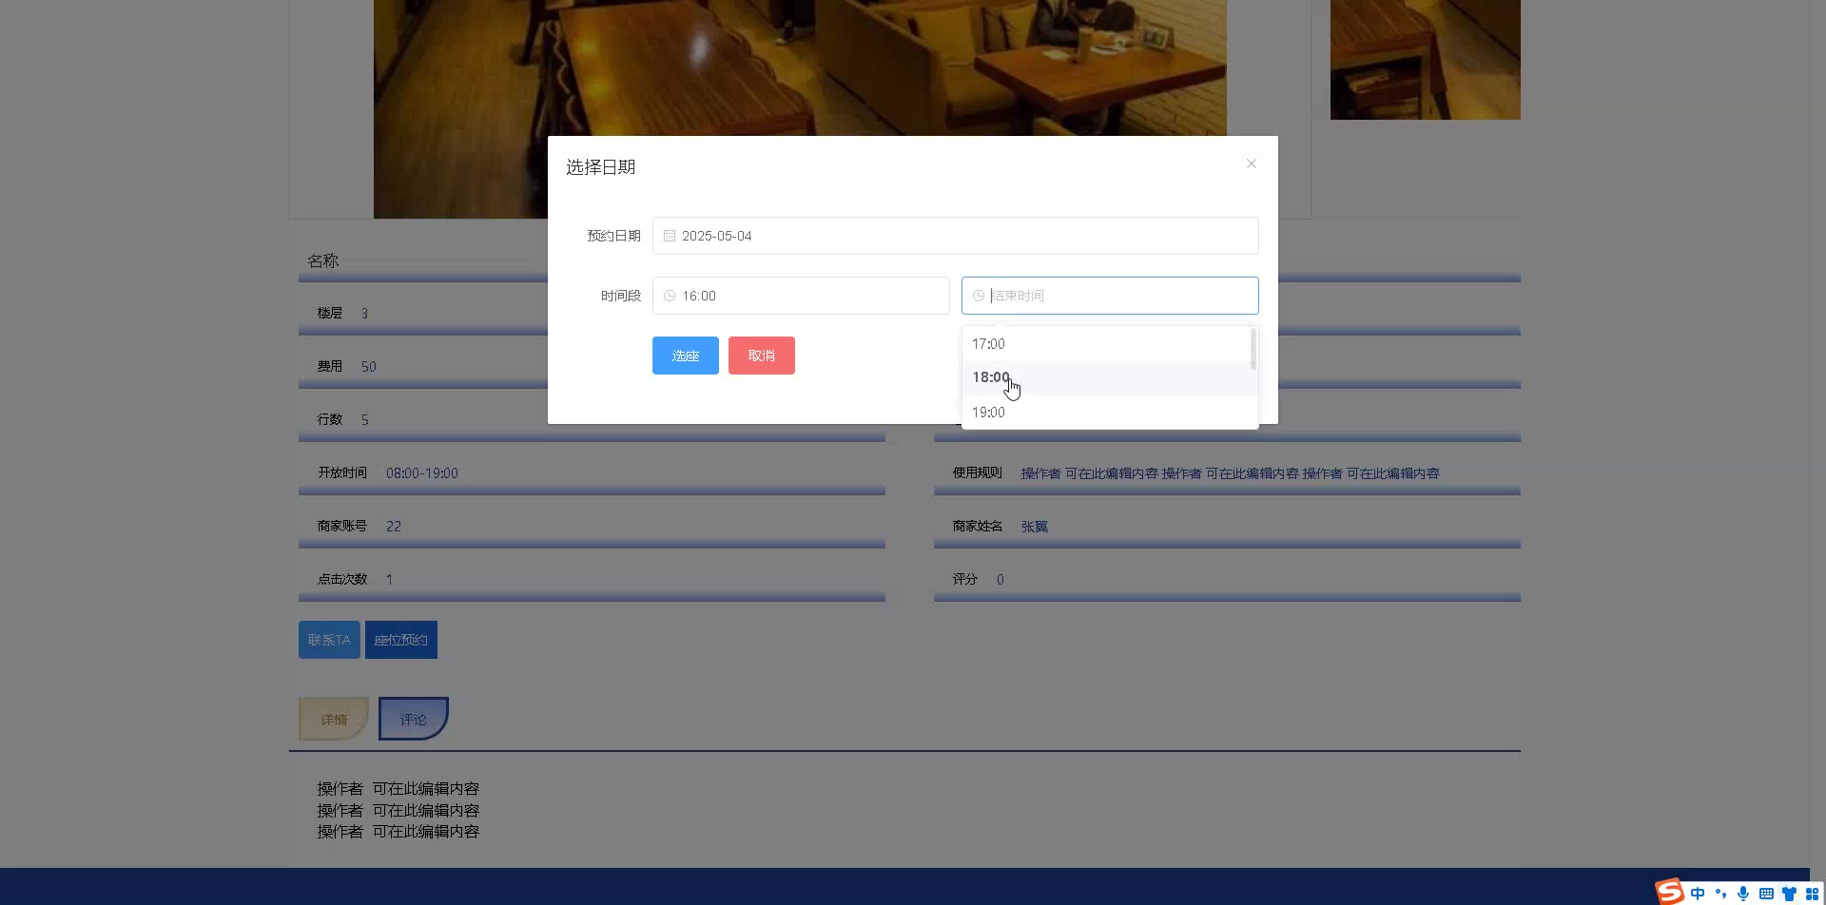Click the 名称 heading

tap(323, 260)
